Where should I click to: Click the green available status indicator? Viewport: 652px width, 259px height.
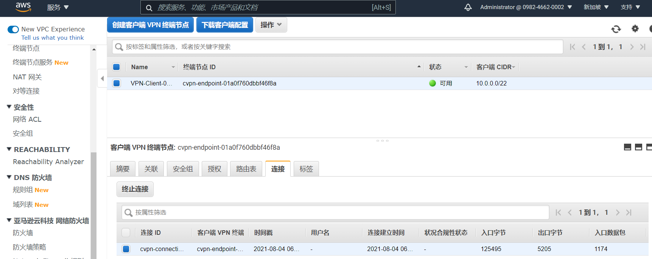pyautogui.click(x=433, y=83)
